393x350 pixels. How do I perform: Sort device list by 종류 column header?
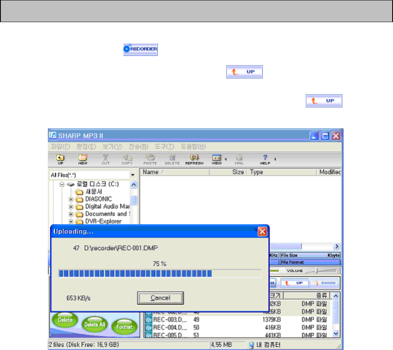(x=307, y=296)
